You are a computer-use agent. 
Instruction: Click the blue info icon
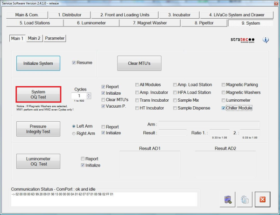tap(266, 40)
